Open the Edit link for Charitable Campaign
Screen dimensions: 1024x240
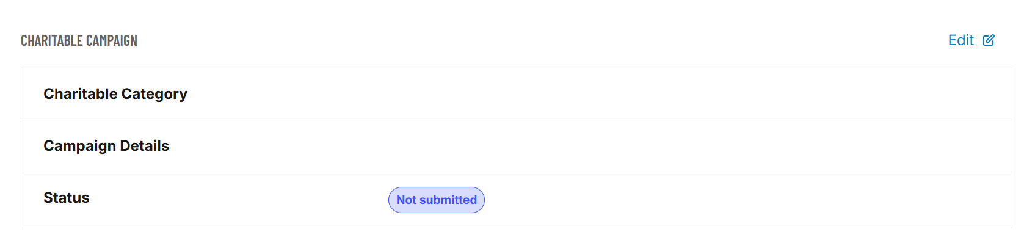tap(971, 40)
